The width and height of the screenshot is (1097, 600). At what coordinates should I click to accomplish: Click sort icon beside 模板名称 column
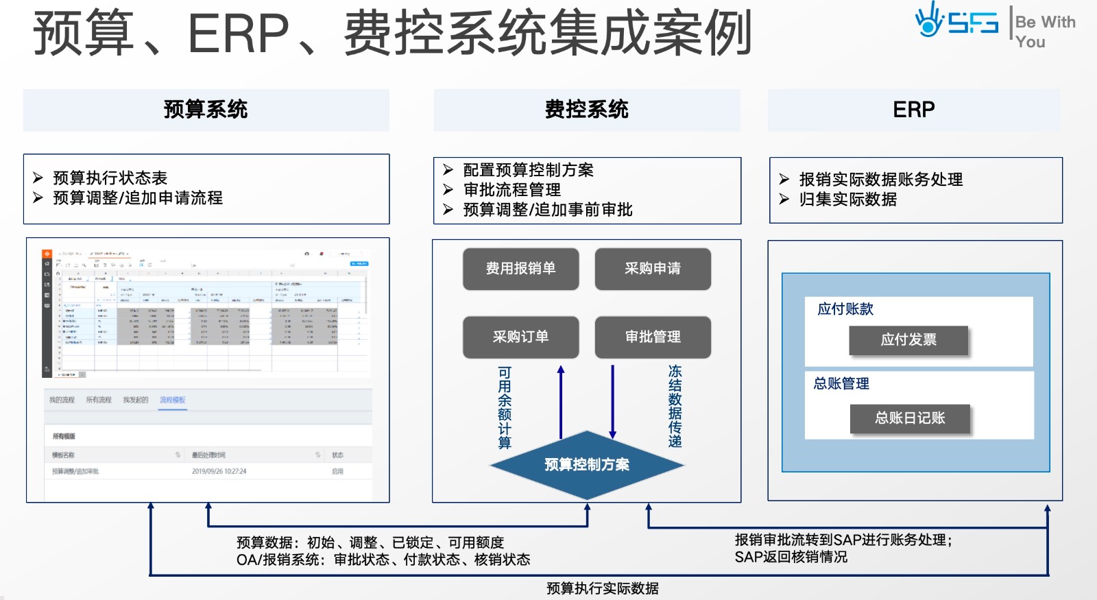[178, 455]
